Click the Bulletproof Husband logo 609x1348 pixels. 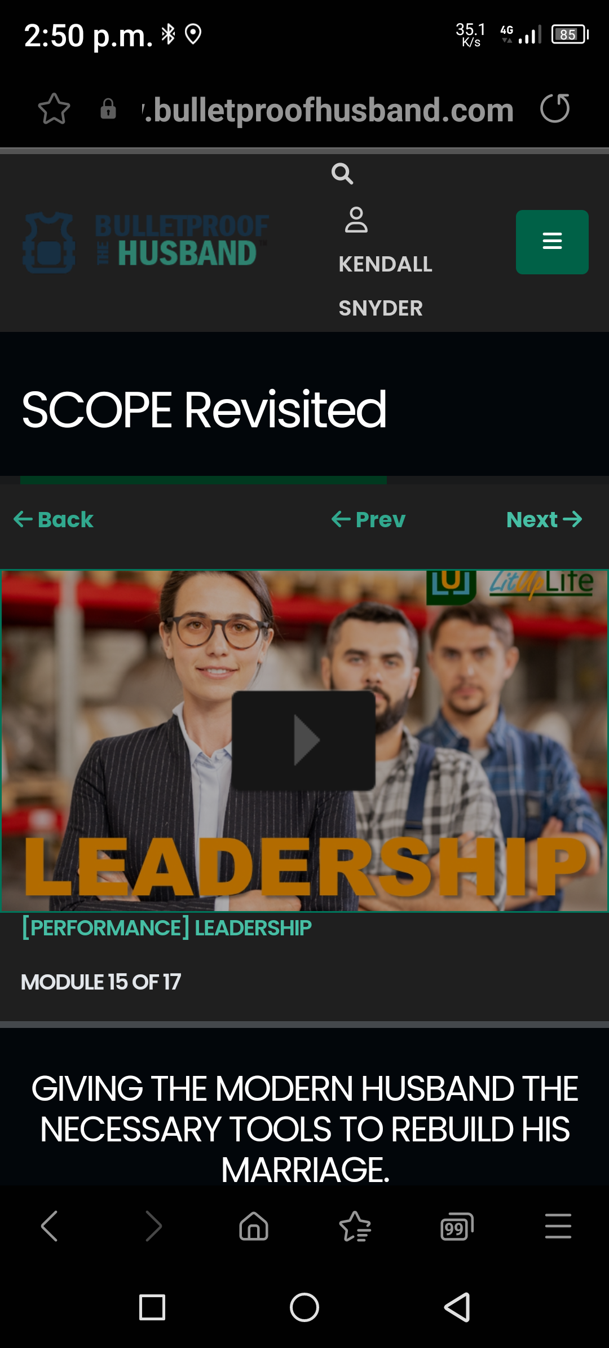click(145, 243)
